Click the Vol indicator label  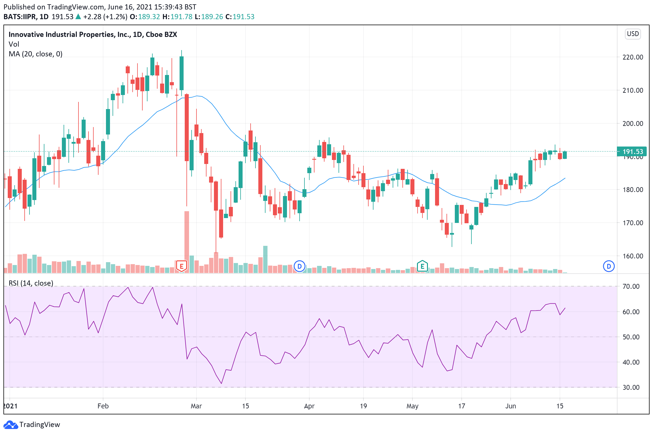pyautogui.click(x=14, y=44)
